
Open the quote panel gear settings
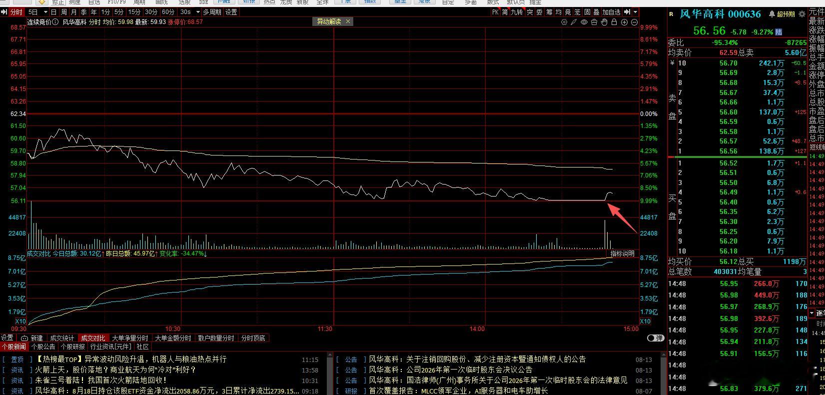point(802,14)
